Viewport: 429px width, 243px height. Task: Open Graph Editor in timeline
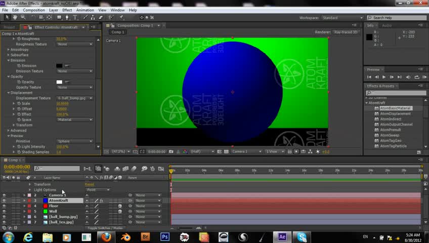161,169
